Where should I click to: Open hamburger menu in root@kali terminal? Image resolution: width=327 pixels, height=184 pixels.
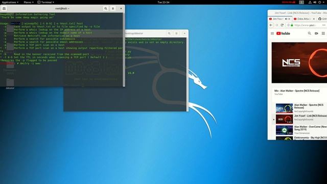(x=113, y=9)
